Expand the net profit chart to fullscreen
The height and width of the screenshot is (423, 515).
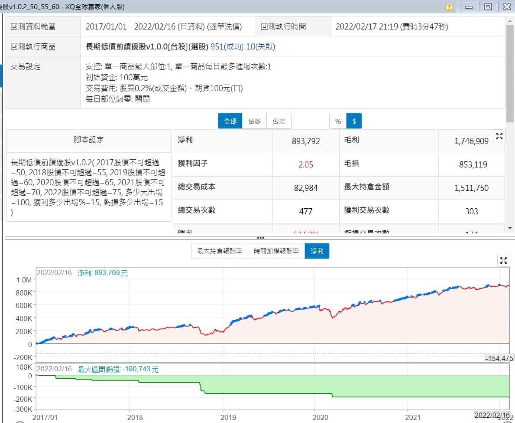click(x=503, y=260)
